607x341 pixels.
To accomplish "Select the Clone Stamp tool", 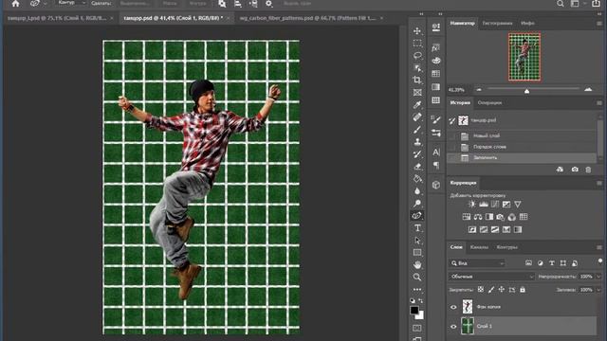I will click(x=417, y=142).
